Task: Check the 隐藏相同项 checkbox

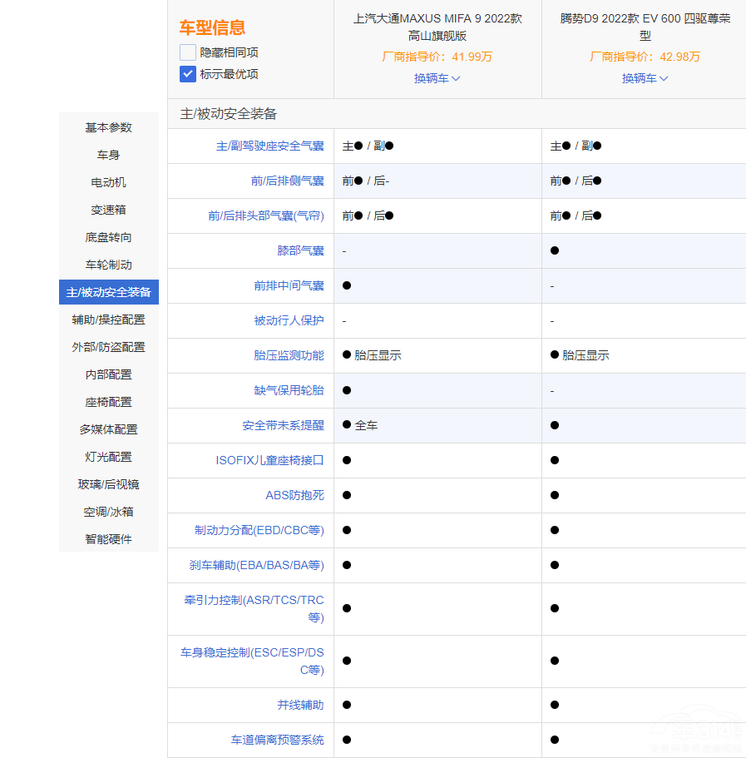Action: point(188,52)
